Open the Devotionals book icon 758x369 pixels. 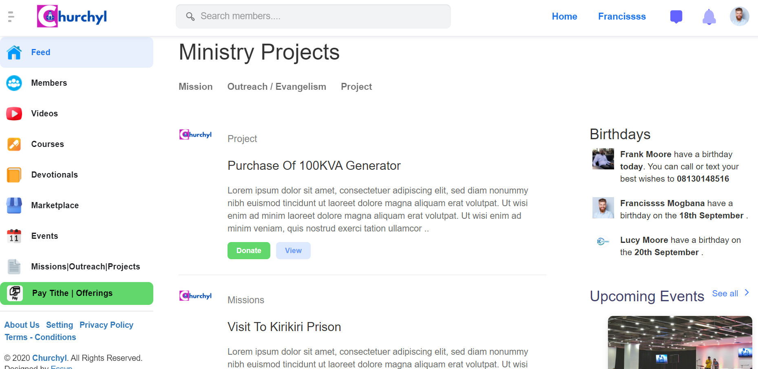point(14,175)
